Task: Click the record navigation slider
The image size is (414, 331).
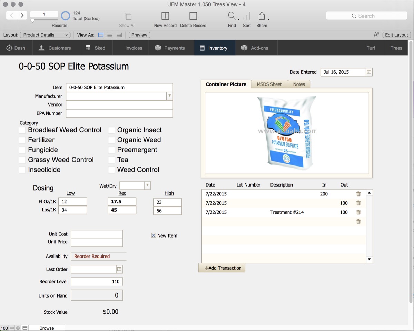Action: click(44, 21)
